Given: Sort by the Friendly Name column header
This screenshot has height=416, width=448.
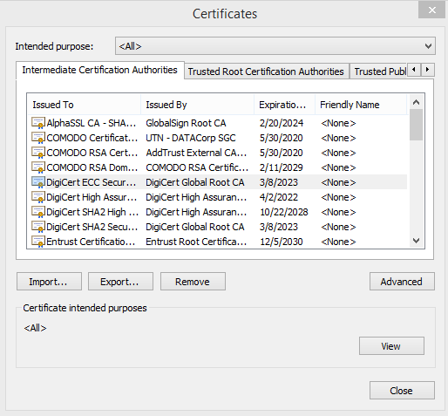Looking at the screenshot, I should [361, 105].
